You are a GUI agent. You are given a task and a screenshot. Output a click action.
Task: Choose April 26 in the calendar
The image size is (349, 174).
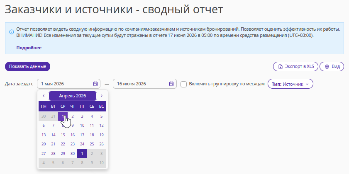102,144
